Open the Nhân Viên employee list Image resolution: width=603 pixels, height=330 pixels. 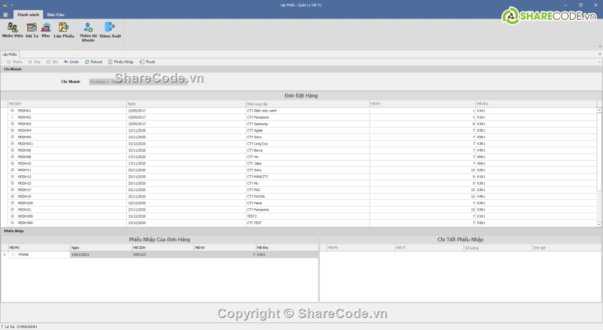(x=12, y=29)
